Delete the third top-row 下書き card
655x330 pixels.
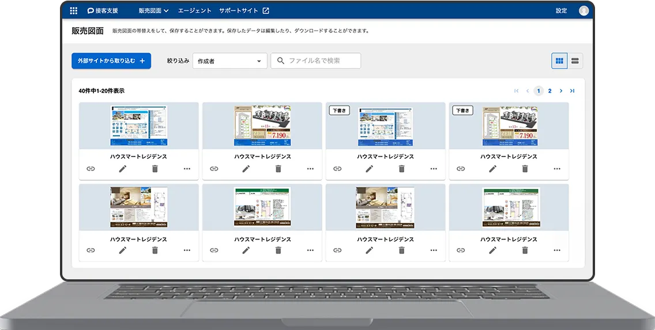[x=401, y=169]
